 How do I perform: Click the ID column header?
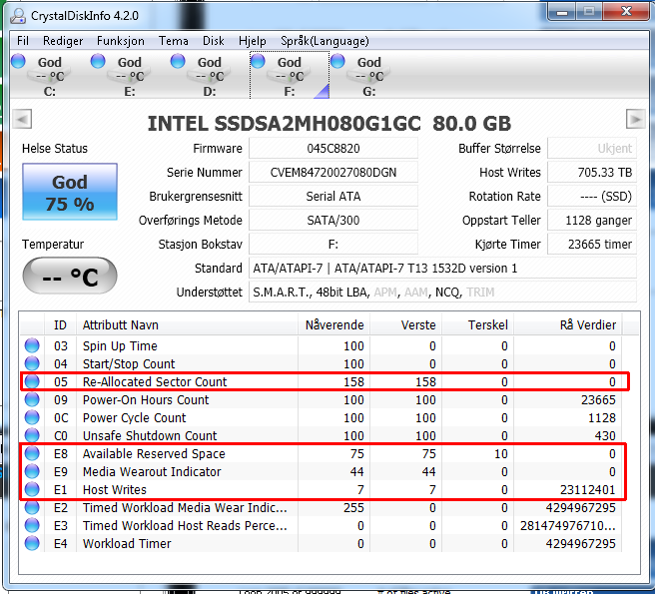(x=60, y=325)
